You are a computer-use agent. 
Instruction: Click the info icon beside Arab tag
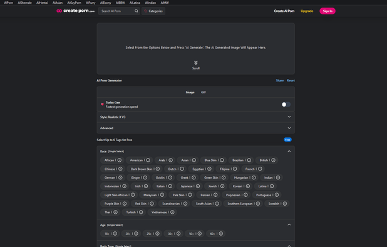click(170, 160)
